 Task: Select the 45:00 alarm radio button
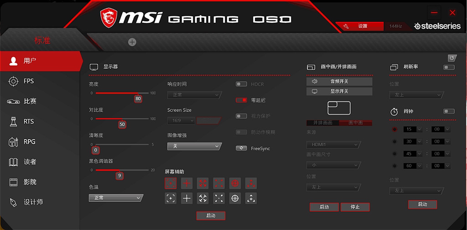[395, 154]
